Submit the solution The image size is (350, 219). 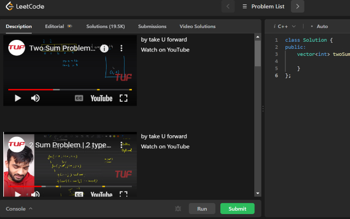click(237, 209)
